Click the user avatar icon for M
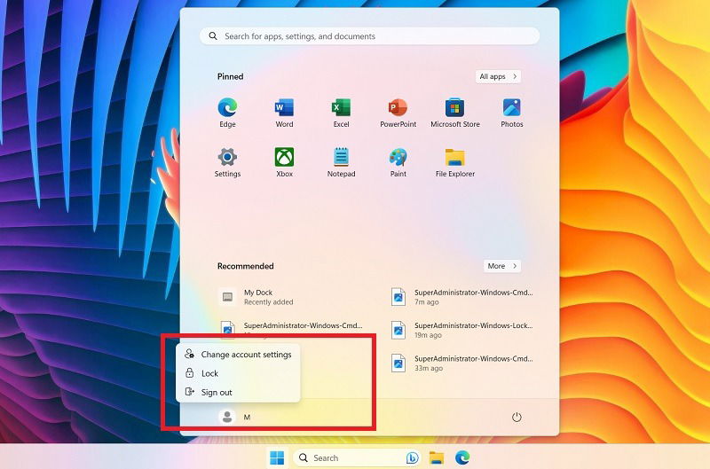Viewport: 710px width, 469px height. (x=227, y=417)
